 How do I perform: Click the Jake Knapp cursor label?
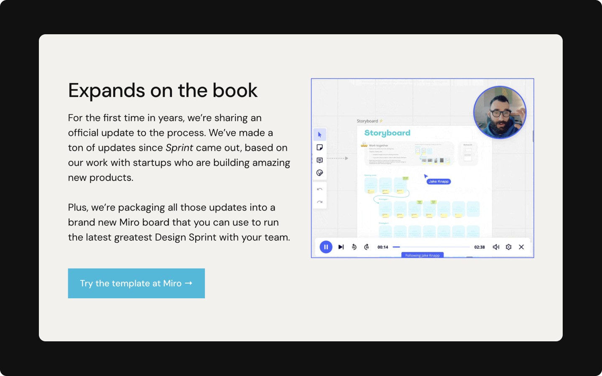tap(439, 181)
